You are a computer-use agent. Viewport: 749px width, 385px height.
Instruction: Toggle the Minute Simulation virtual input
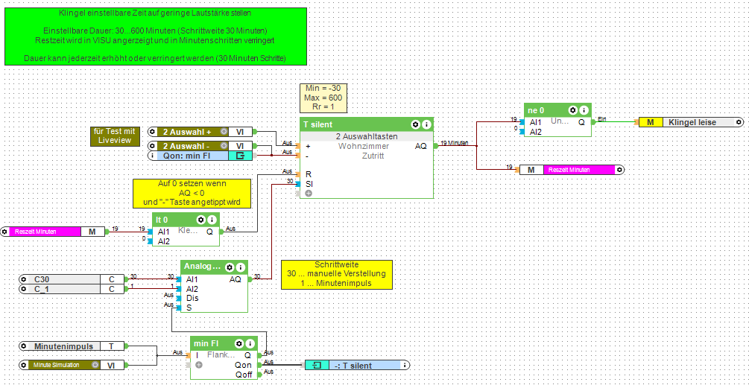tap(95, 365)
